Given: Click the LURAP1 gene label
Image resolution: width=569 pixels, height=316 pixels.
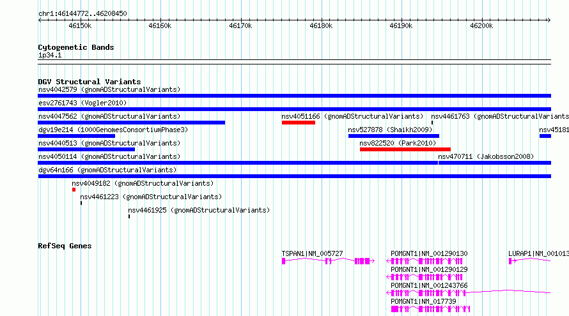Looking at the screenshot, I should [x=538, y=253].
